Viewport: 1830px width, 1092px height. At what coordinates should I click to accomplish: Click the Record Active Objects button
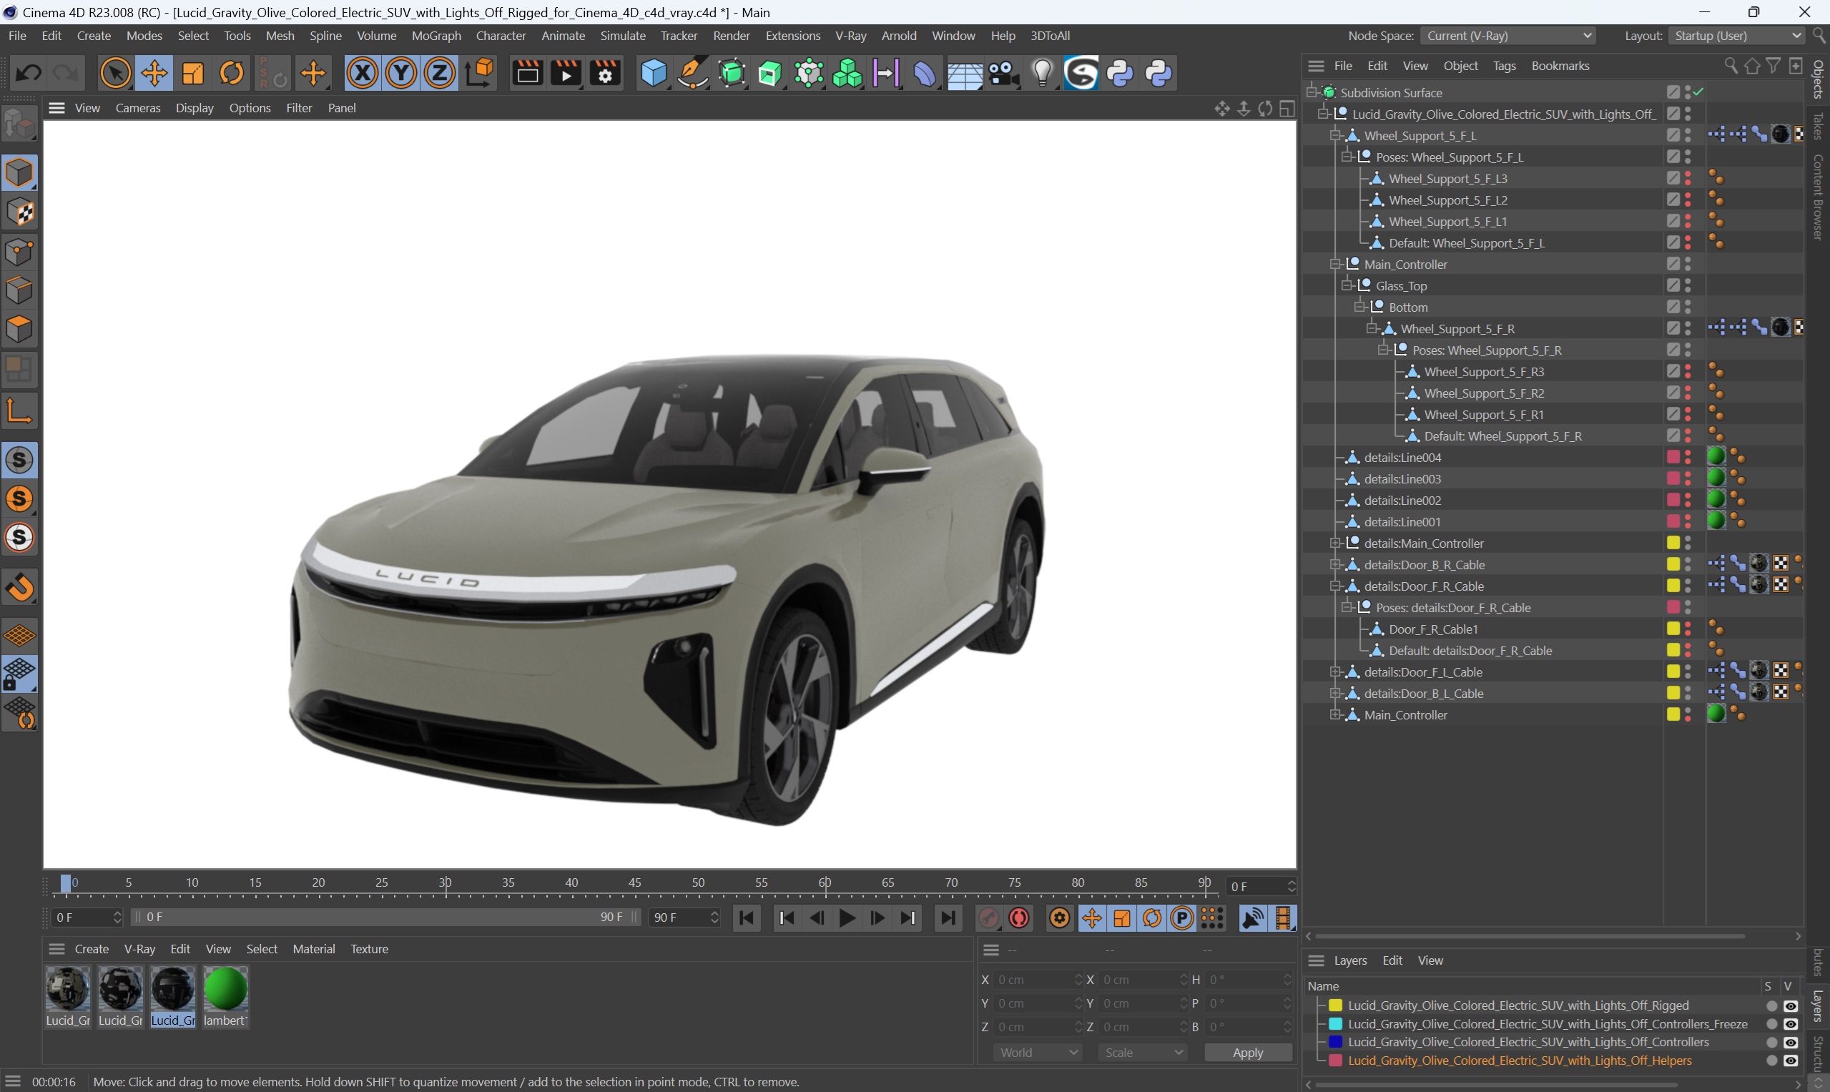coord(988,918)
